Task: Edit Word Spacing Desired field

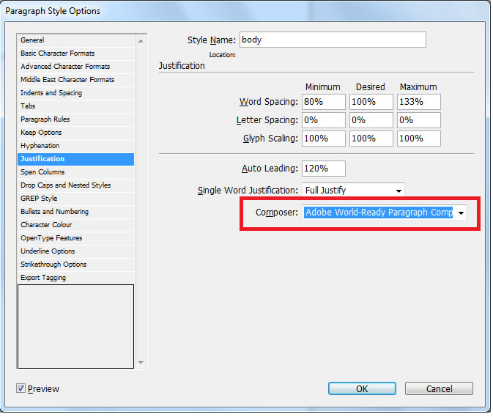Action: coord(371,102)
